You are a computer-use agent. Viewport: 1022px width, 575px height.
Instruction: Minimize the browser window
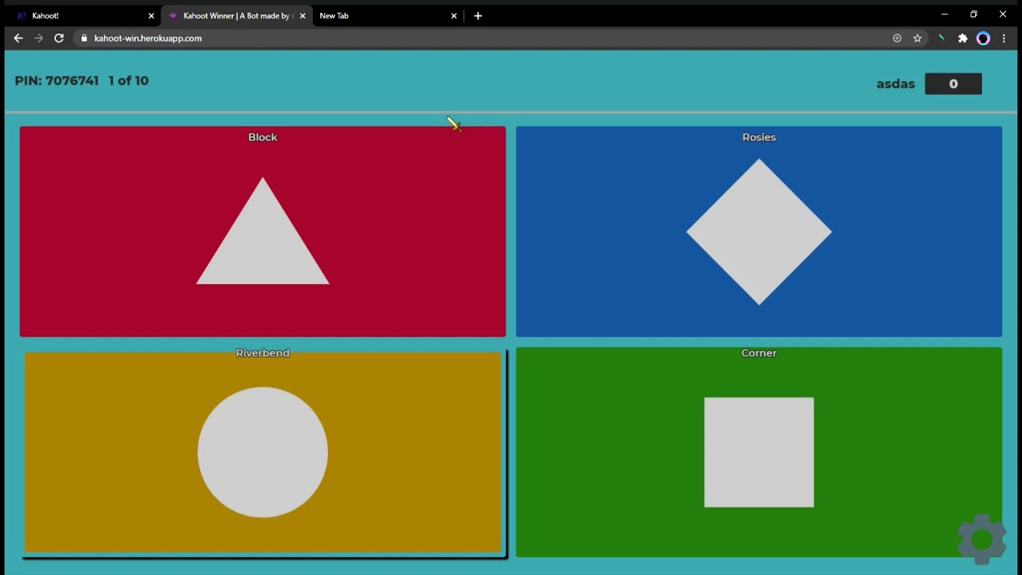945,14
